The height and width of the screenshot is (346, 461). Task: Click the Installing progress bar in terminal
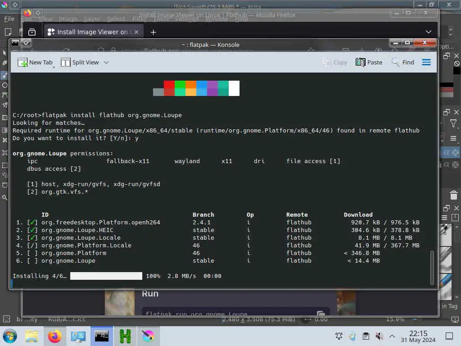106,276
